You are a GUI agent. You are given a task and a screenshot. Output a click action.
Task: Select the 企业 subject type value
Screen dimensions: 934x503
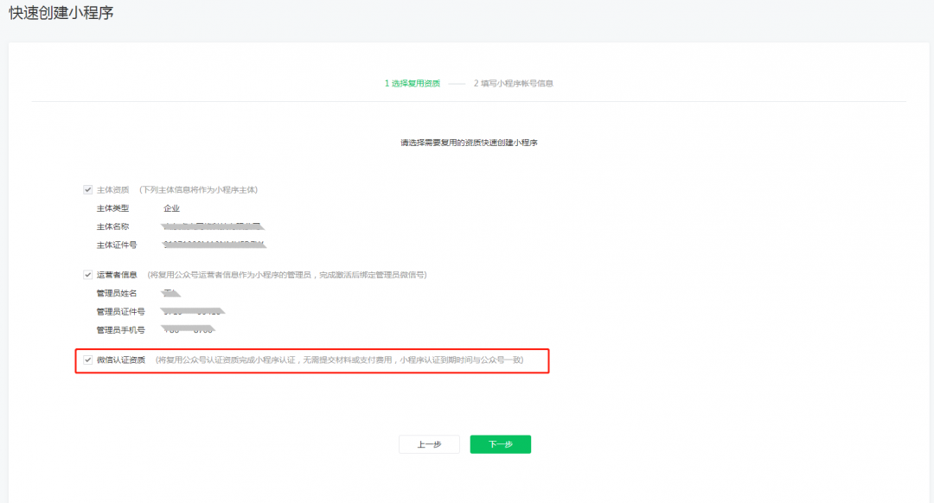172,208
